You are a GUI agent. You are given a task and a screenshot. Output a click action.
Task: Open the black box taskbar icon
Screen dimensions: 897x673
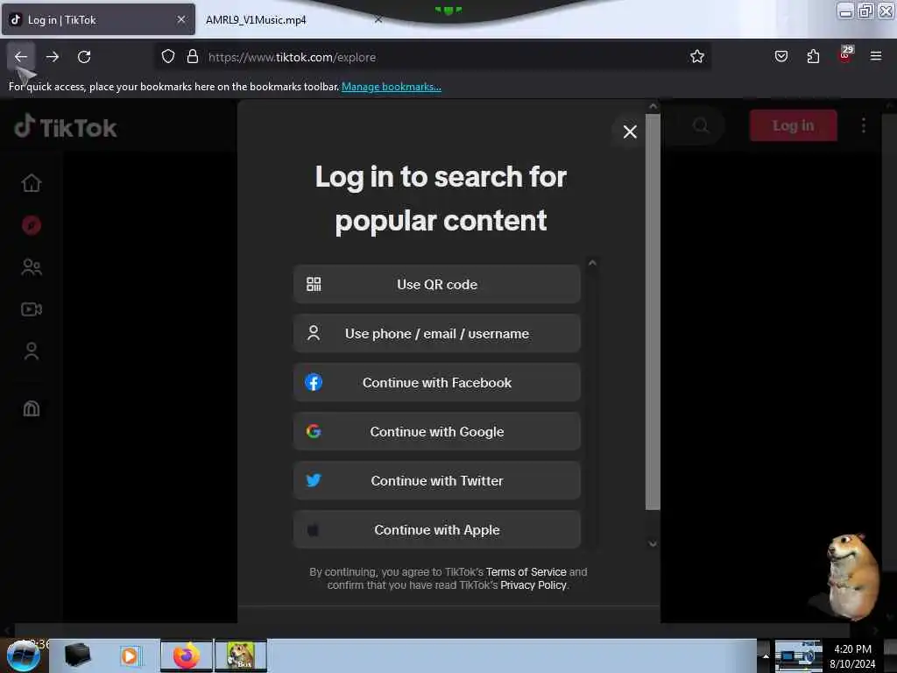coord(77,655)
